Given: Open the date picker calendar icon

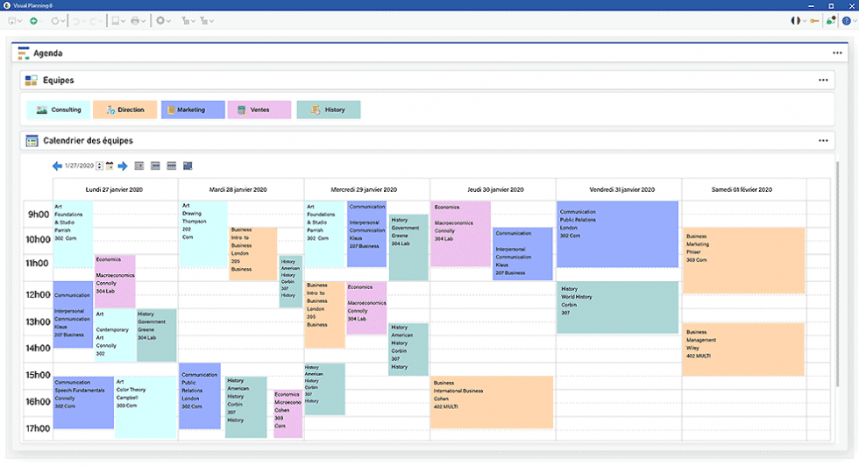Looking at the screenshot, I should 110,166.
